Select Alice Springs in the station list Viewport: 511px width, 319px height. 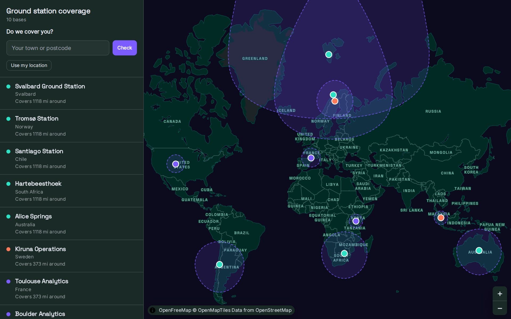coord(72,224)
